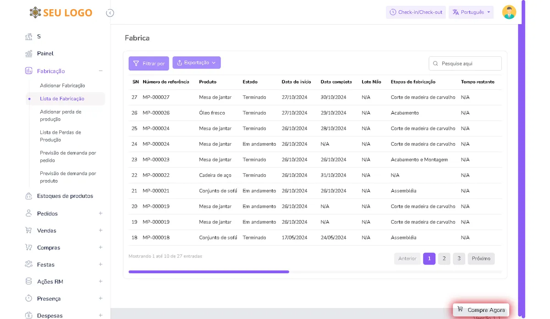This screenshot has height=319, width=550.
Task: Select the Despesas expenses icon
Action: (x=28, y=315)
